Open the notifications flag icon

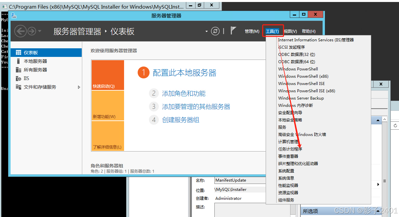tap(234, 31)
